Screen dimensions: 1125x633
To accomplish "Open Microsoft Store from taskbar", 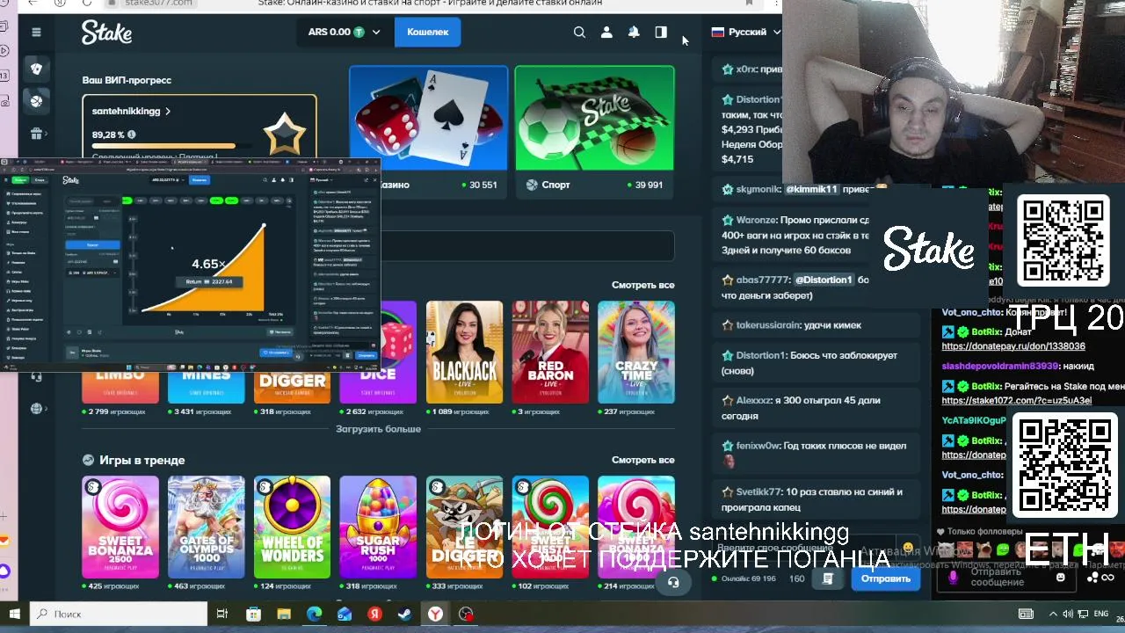I will tap(253, 614).
